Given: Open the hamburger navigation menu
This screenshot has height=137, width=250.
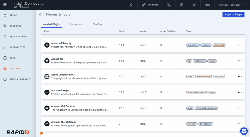Looking at the screenshot, I should point(5,5).
